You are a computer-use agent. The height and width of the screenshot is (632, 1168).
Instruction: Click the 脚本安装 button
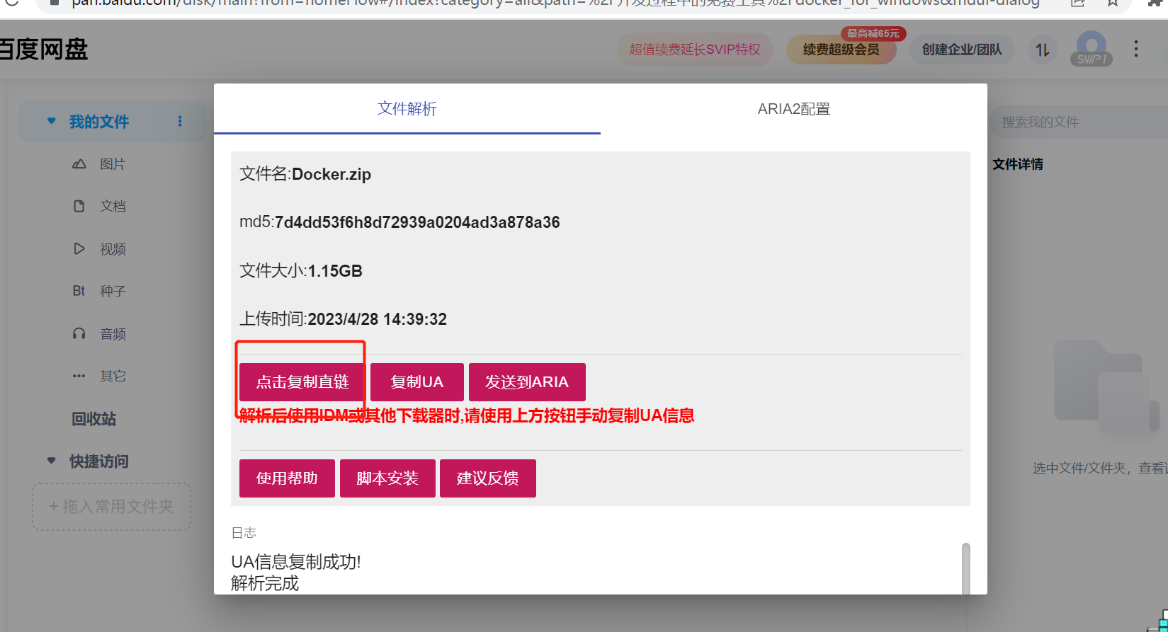tap(387, 478)
